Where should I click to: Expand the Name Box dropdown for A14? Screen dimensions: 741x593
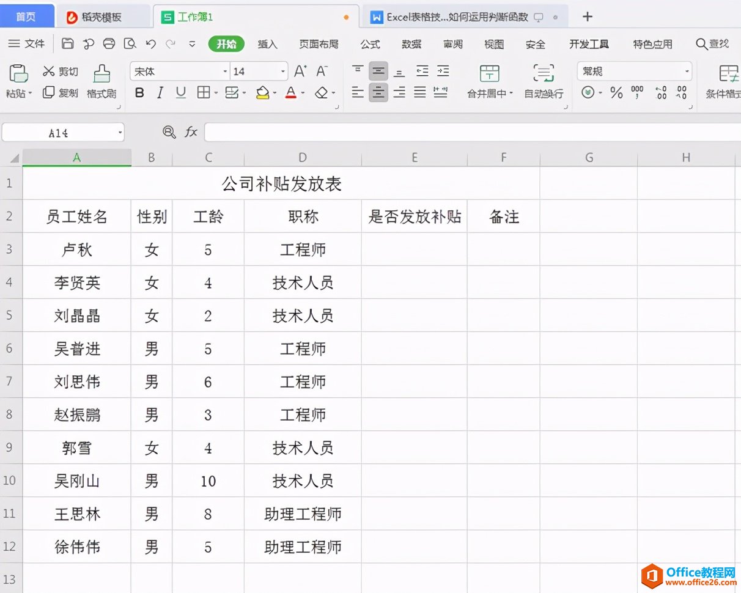click(x=119, y=133)
